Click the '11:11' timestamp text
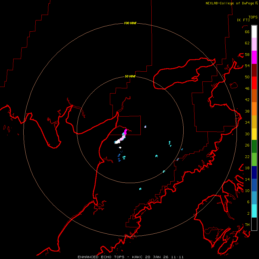 click(x=177, y=257)
